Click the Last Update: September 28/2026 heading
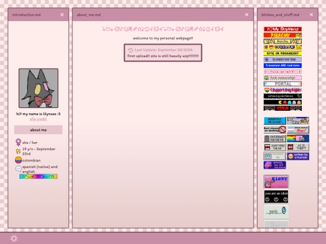 [164, 50]
